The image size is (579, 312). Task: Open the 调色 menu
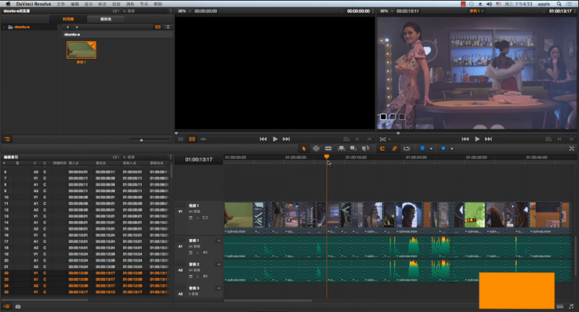[x=130, y=4]
